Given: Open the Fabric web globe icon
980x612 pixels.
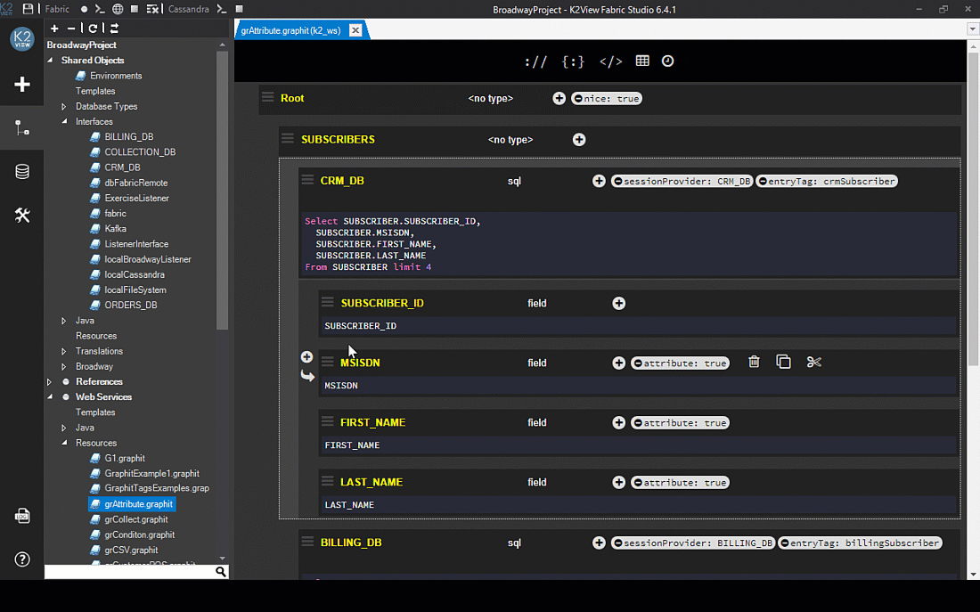Looking at the screenshot, I should [118, 9].
